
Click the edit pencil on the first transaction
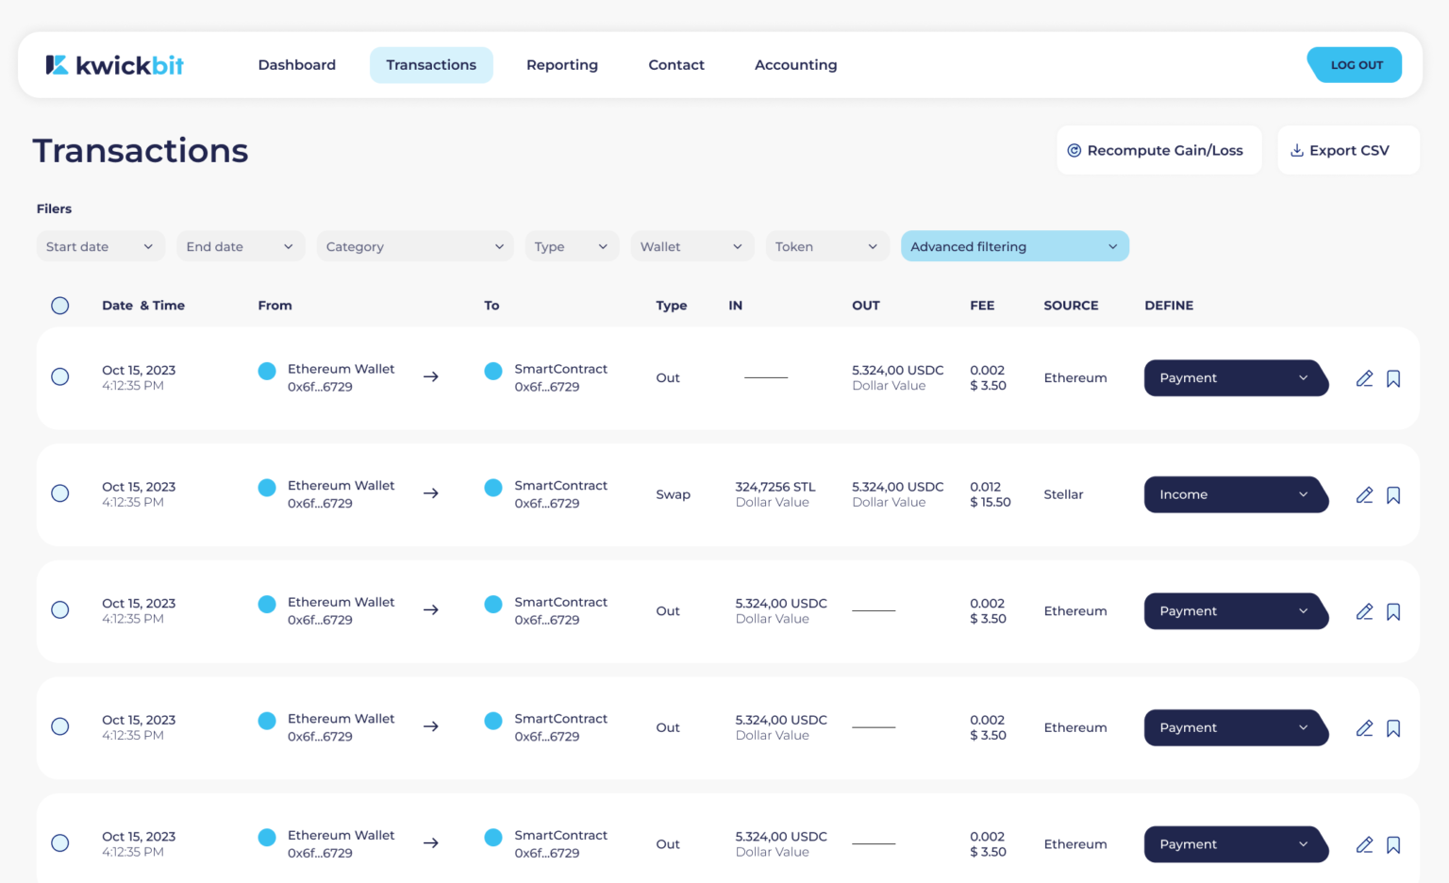(1364, 378)
